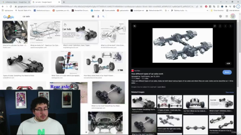Click the large axle preview image
This screenshot has width=241, height=135.
click(182, 45)
